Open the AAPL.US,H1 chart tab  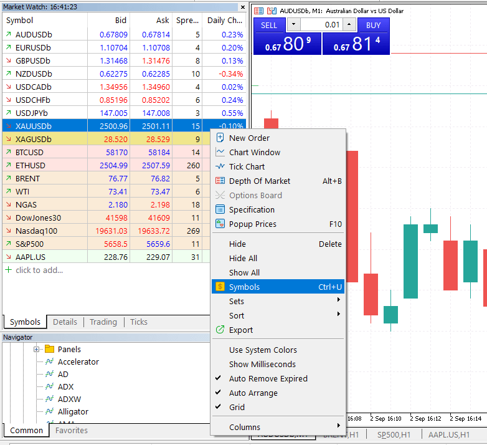coord(449,435)
